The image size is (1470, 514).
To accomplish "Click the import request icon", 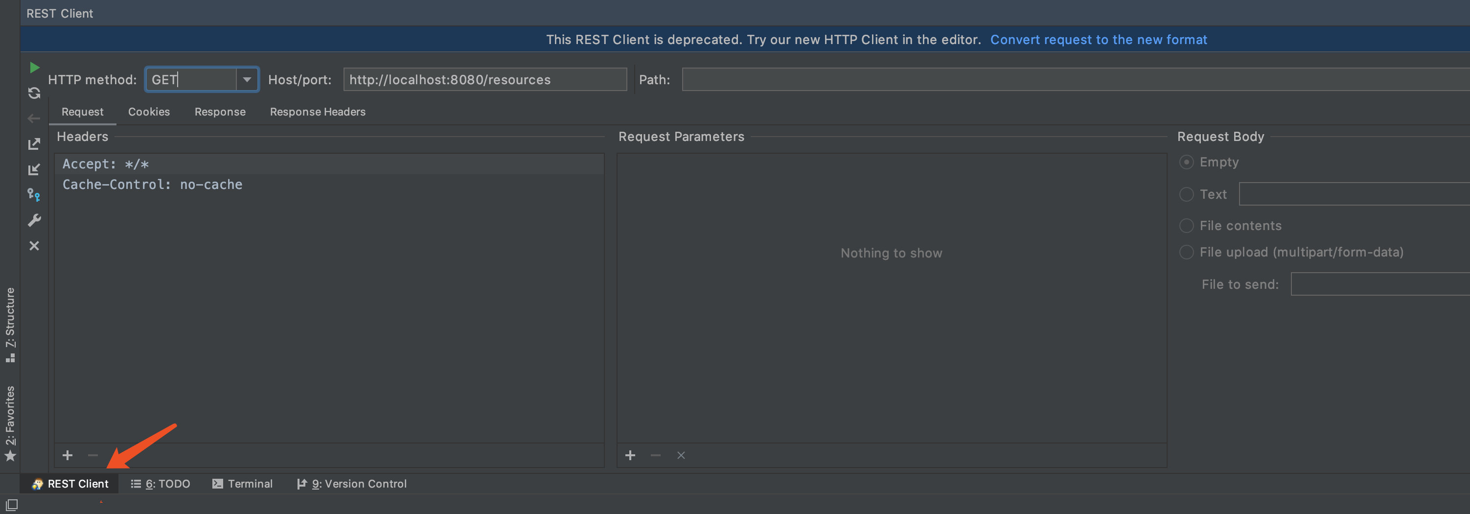I will tap(34, 169).
